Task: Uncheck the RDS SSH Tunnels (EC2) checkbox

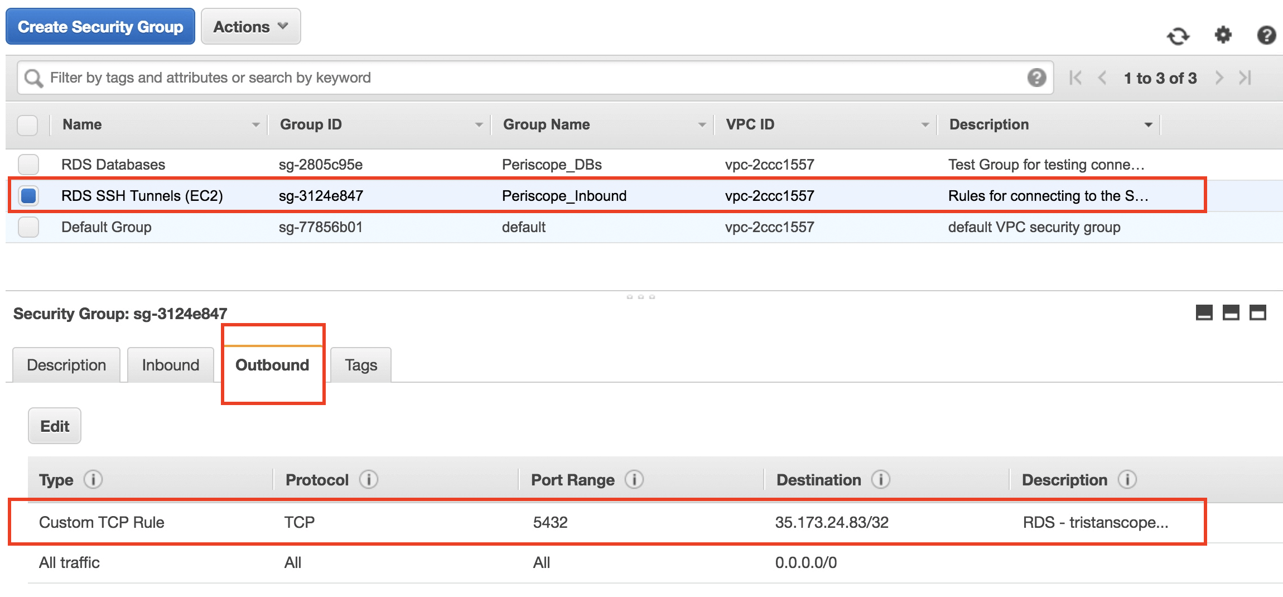Action: pyautogui.click(x=28, y=196)
